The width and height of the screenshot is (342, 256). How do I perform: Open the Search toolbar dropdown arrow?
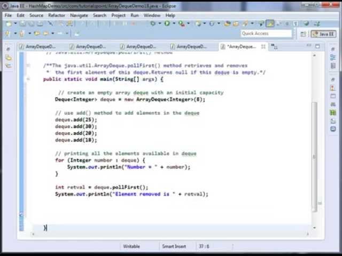252,23
